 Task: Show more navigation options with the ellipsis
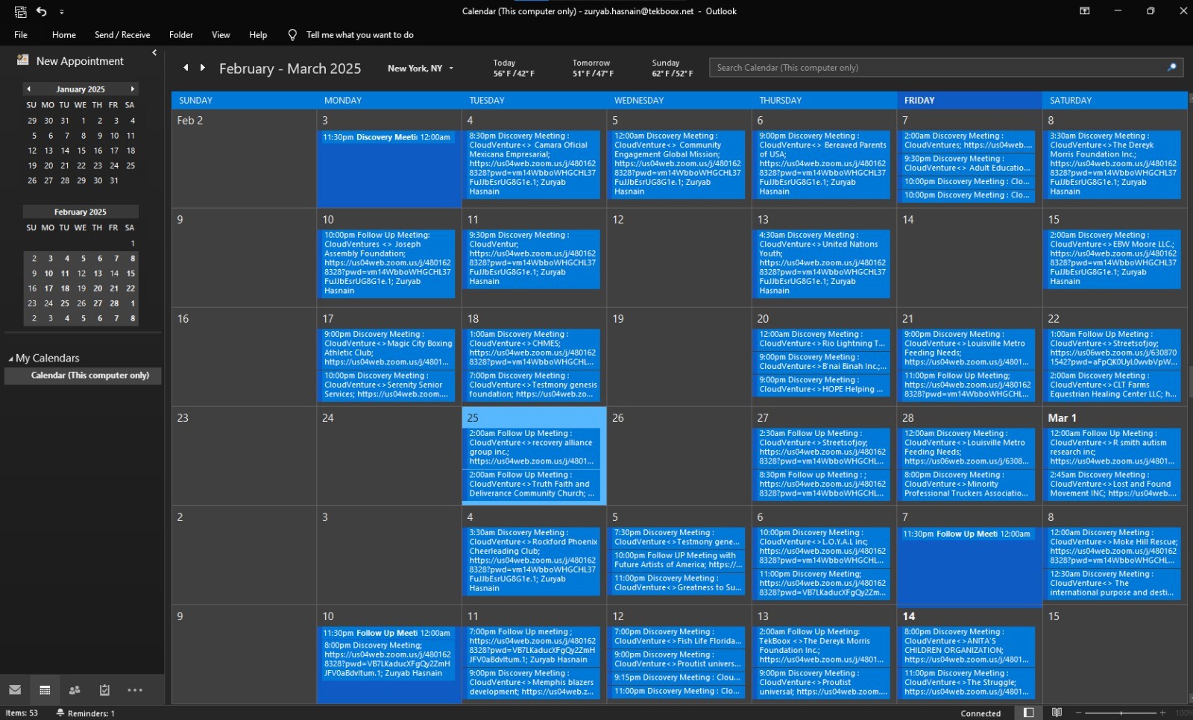coord(135,690)
